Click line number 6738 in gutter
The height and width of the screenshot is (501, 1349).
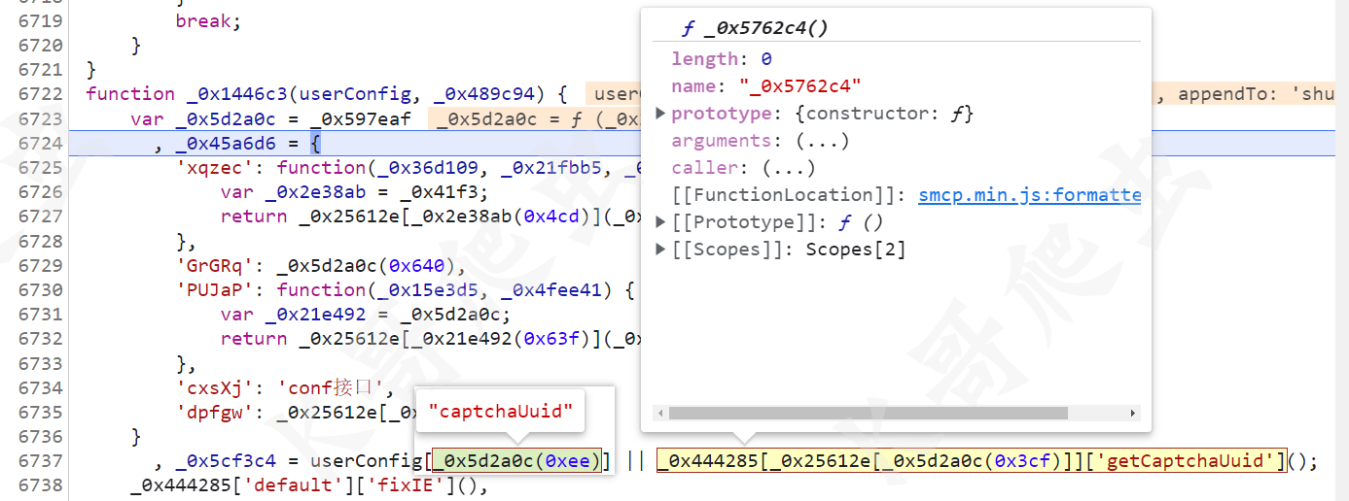pos(40,484)
